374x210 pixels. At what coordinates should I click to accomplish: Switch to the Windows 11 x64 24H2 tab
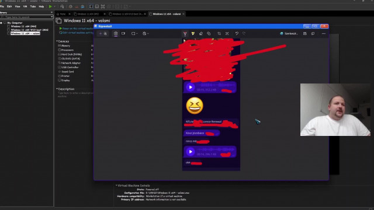pyautogui.click(x=88, y=14)
